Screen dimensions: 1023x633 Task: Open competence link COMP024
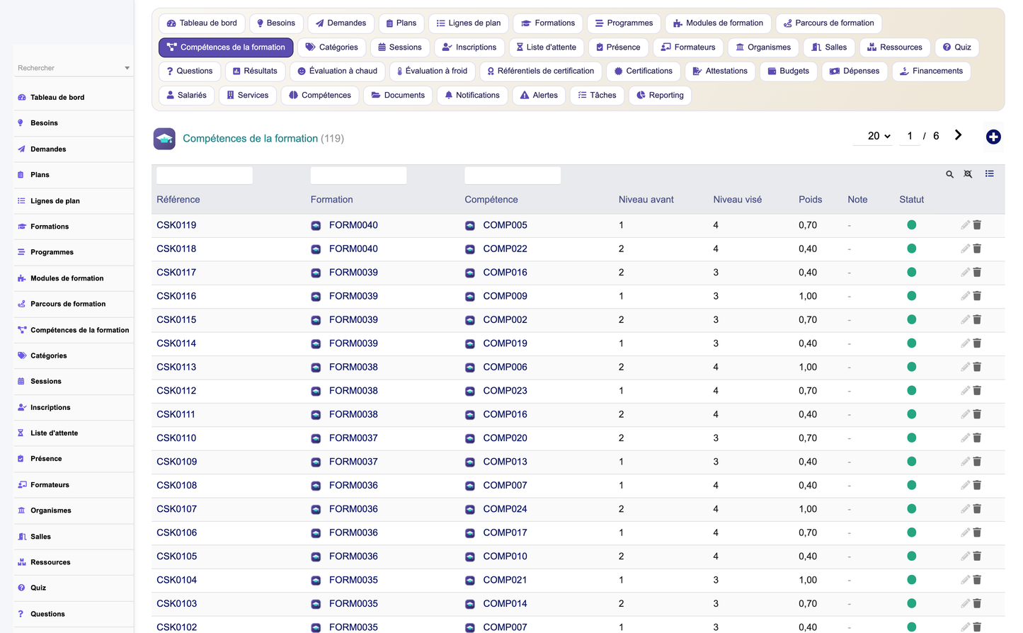505,509
